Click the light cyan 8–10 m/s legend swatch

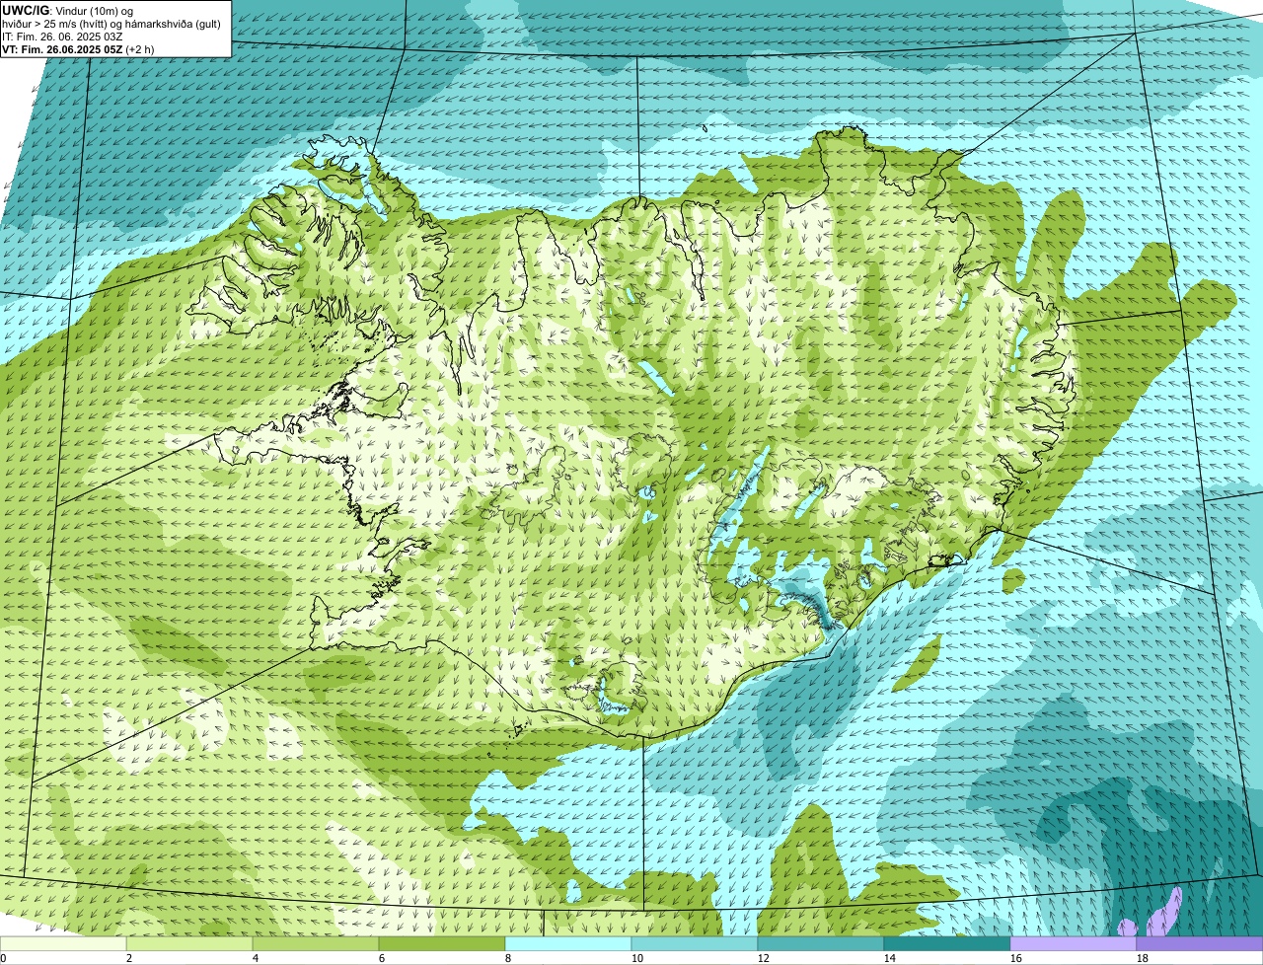tap(568, 944)
